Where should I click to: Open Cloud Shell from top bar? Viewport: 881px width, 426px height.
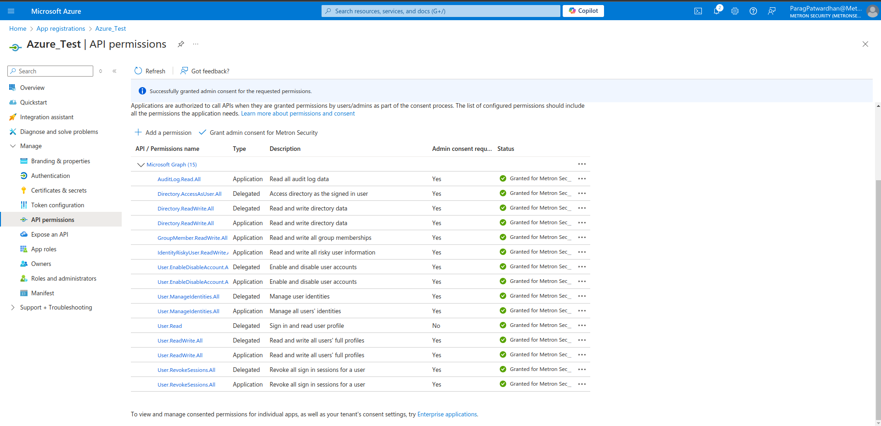pyautogui.click(x=698, y=11)
